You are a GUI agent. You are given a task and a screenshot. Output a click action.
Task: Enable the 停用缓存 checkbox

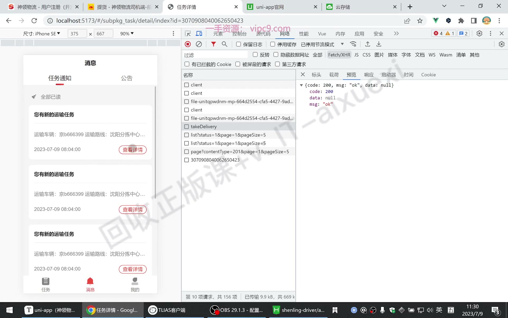tap(273, 44)
